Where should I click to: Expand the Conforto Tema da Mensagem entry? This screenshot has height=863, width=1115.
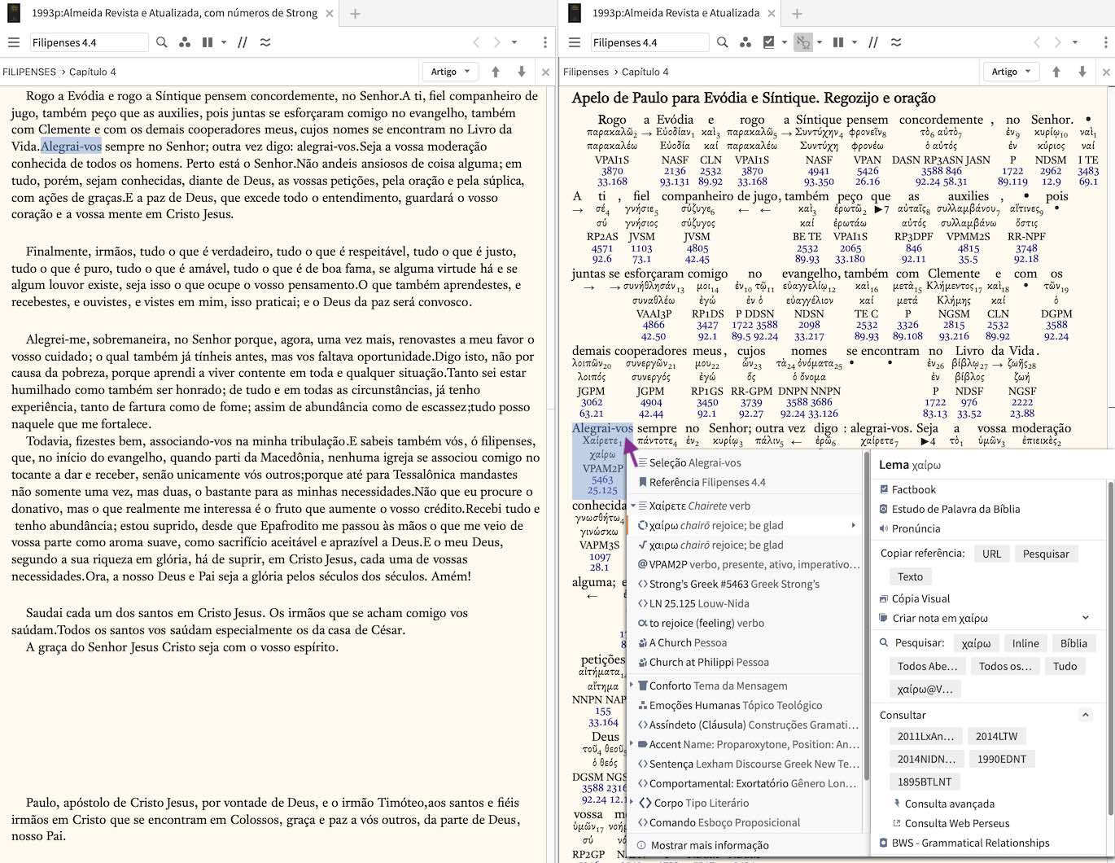click(x=632, y=686)
